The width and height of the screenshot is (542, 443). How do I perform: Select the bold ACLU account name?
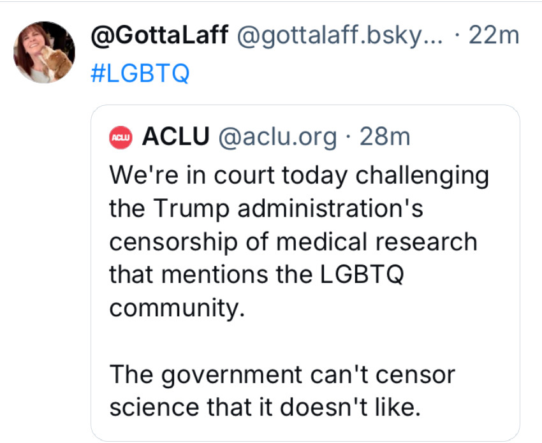point(176,136)
